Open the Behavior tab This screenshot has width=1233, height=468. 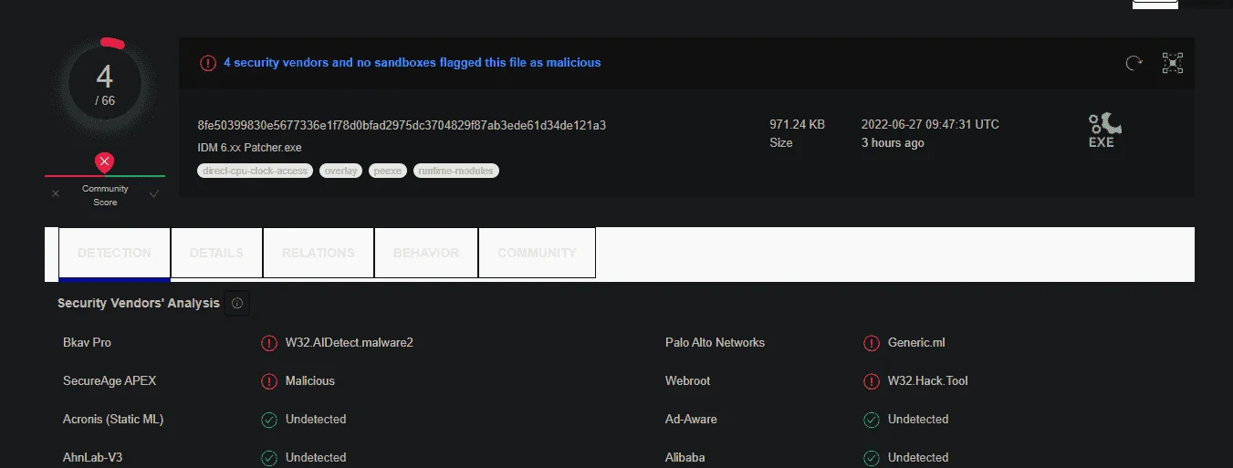426,253
